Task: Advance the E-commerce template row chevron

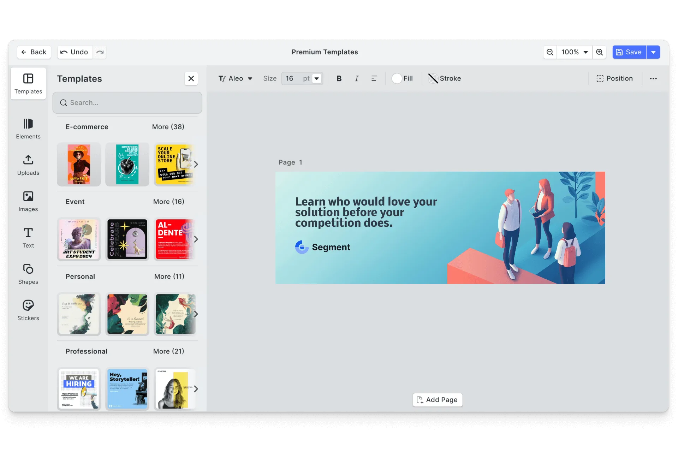Action: pos(196,165)
